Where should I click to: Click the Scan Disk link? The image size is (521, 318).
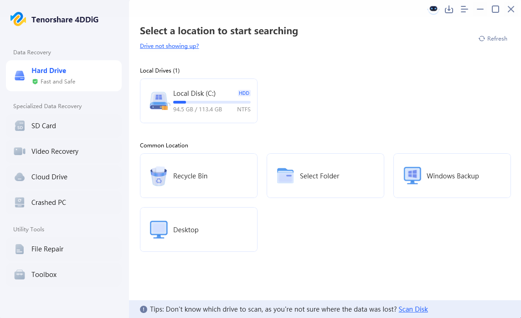[x=413, y=309]
